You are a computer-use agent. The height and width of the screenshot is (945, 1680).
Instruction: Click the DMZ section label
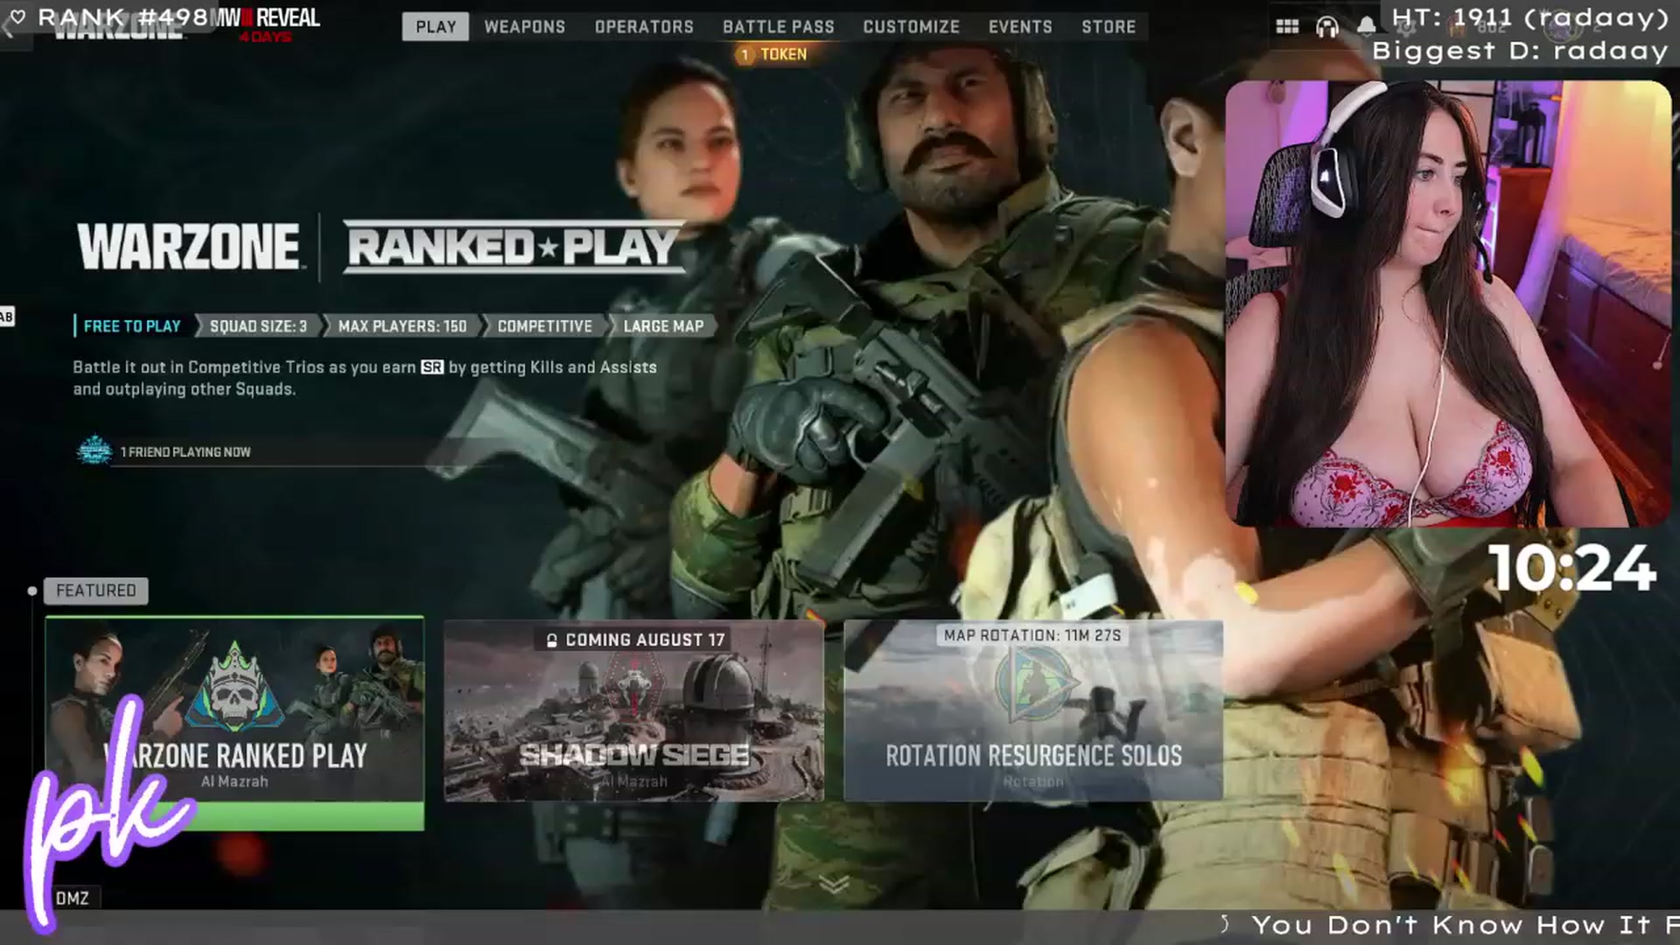(x=73, y=898)
